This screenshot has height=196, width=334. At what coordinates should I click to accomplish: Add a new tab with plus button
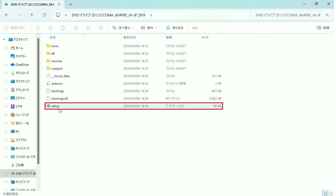coord(70,5)
